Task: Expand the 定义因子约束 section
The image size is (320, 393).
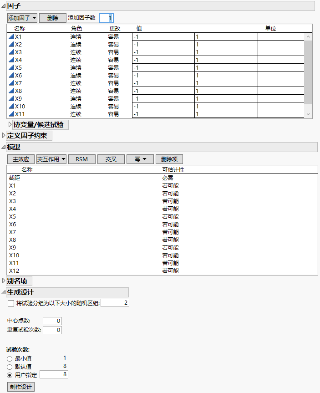Action: [4, 136]
